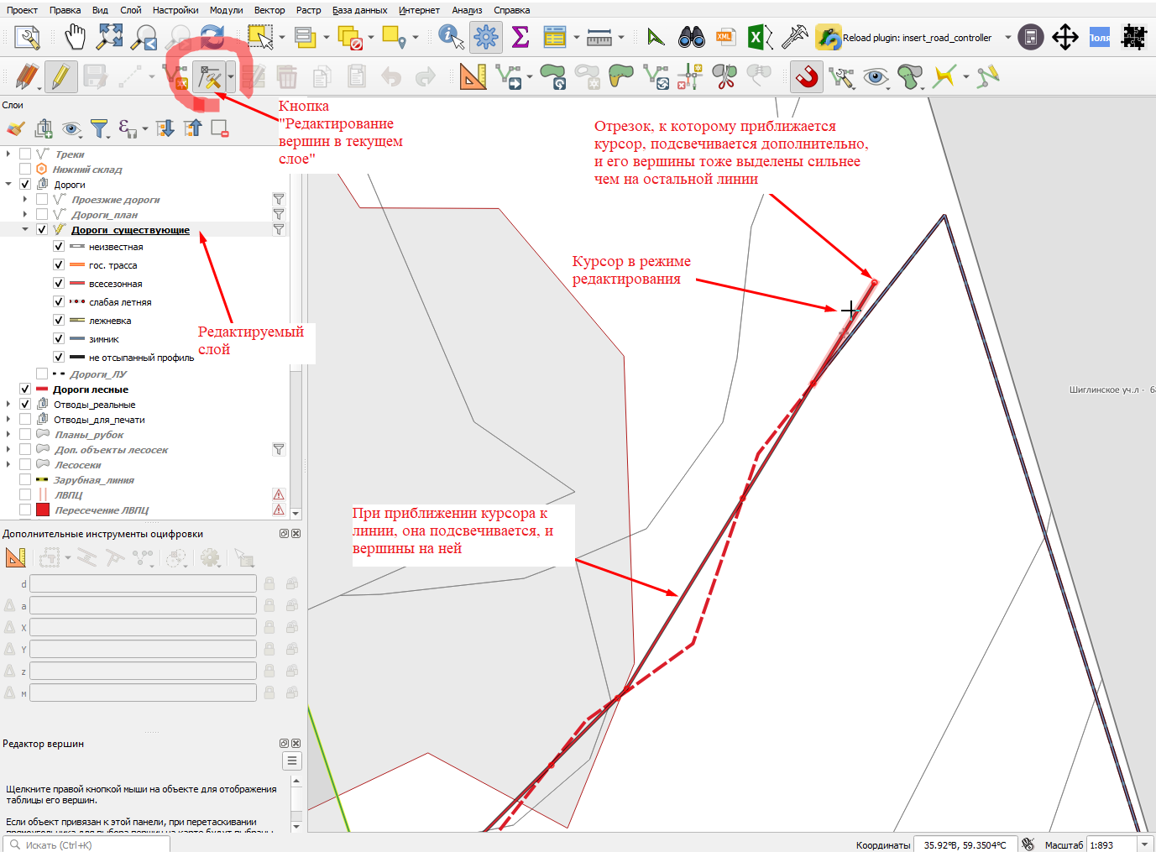Open the binoculars search tool
Image resolution: width=1156 pixels, height=852 pixels.
tap(692, 37)
